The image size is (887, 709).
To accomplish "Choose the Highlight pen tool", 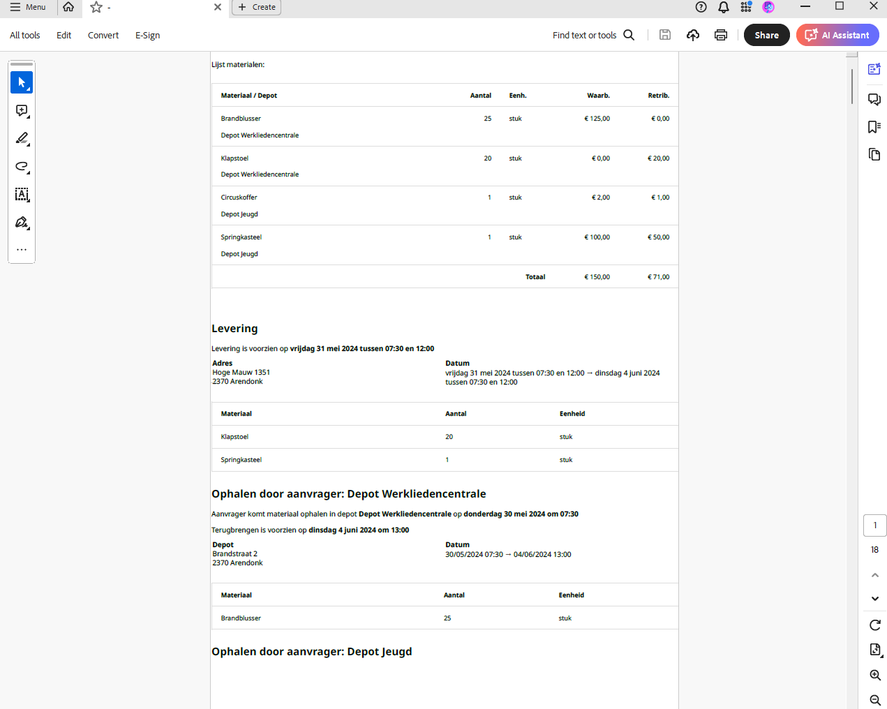I will [x=22, y=139].
